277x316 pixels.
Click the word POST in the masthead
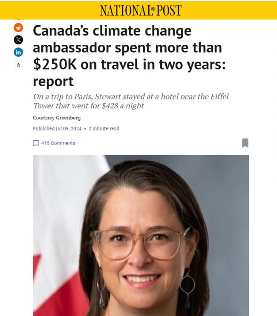pos(169,10)
